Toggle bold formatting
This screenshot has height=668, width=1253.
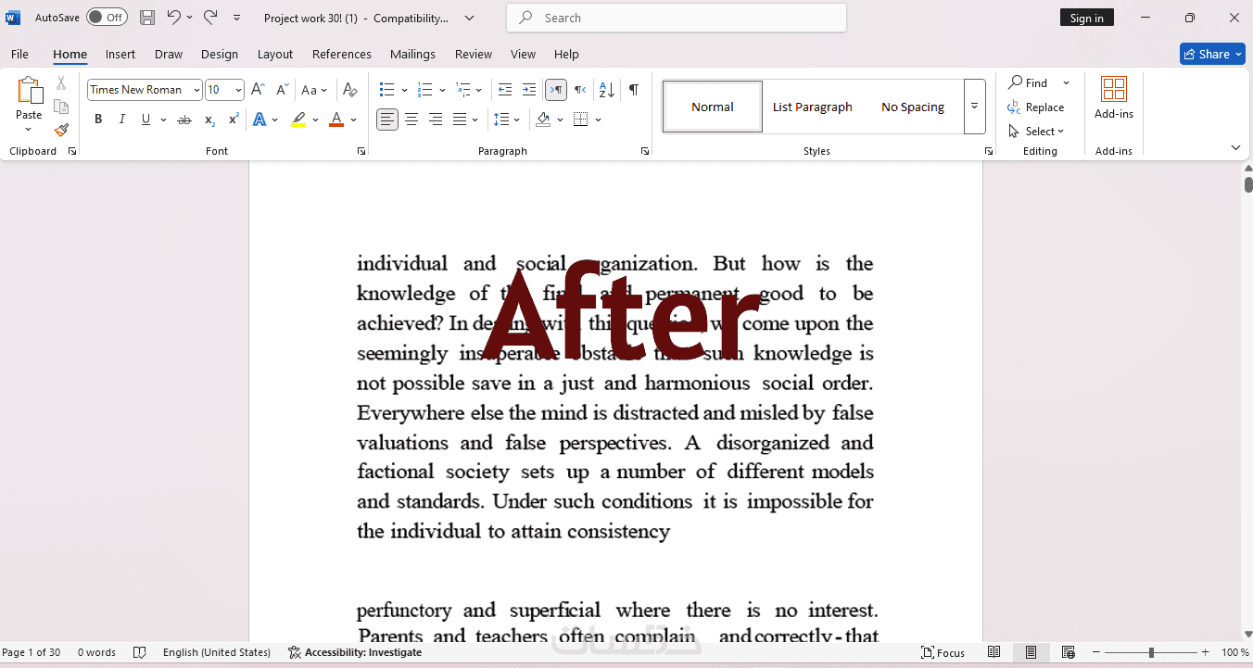(x=98, y=120)
